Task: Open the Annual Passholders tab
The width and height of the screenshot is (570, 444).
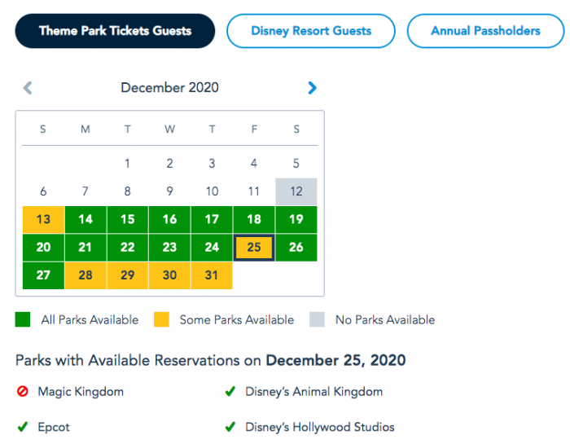Action: coord(485,31)
